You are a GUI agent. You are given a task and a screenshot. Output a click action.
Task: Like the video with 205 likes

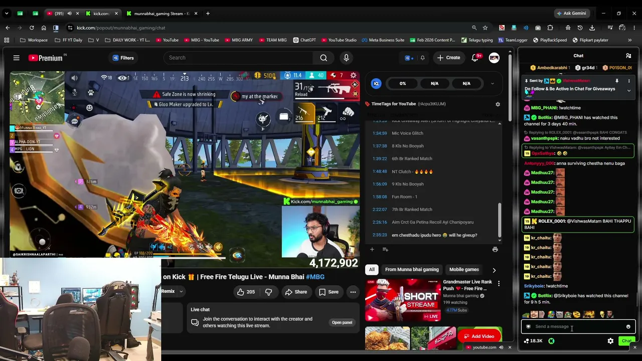pyautogui.click(x=246, y=292)
